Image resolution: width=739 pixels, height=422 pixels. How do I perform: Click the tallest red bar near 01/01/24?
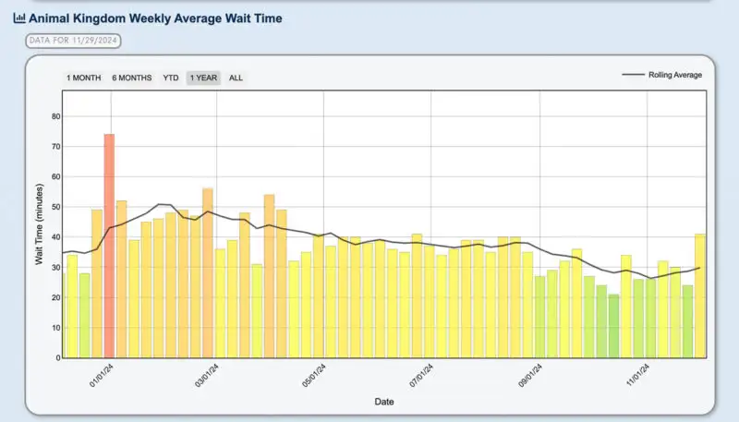tap(109, 246)
